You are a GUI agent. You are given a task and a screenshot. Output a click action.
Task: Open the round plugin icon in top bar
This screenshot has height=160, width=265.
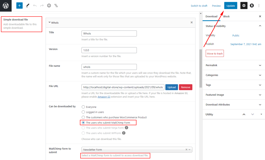coord(252,5)
